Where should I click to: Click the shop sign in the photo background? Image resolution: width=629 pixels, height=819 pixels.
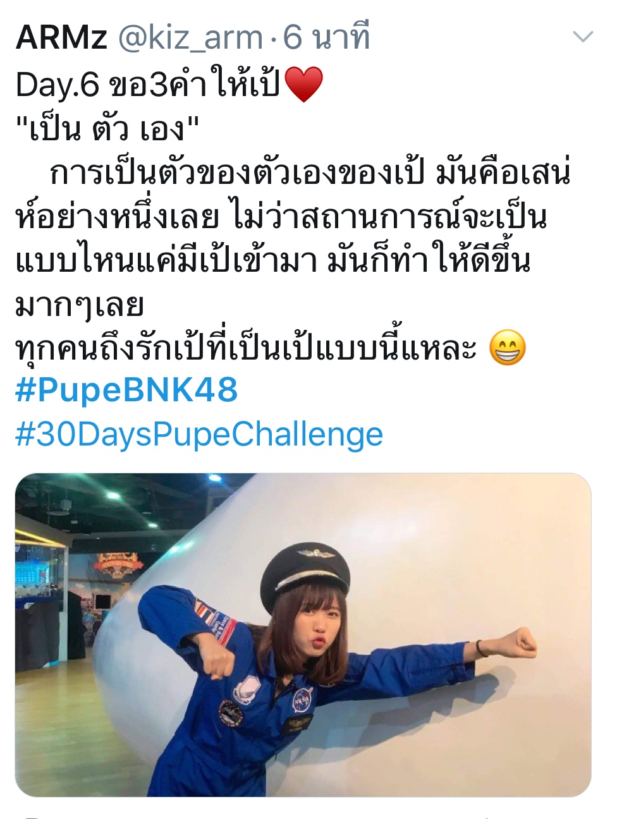(119, 564)
